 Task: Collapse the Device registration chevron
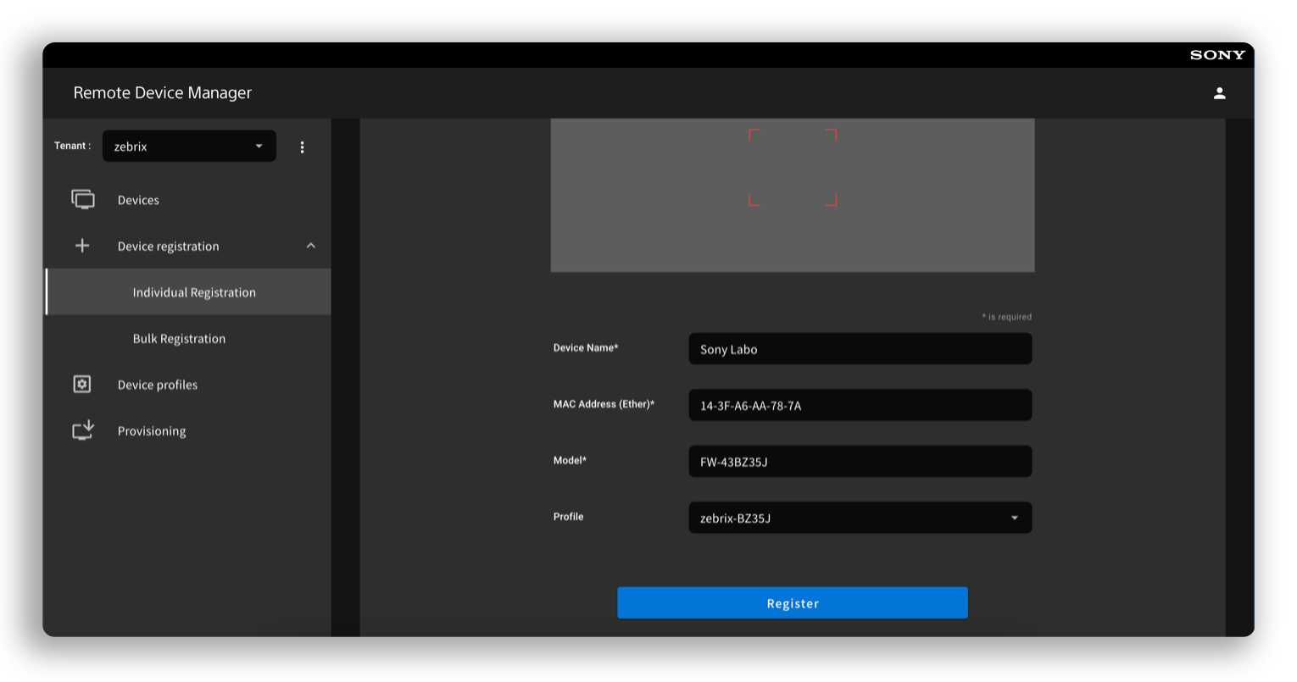click(x=310, y=246)
